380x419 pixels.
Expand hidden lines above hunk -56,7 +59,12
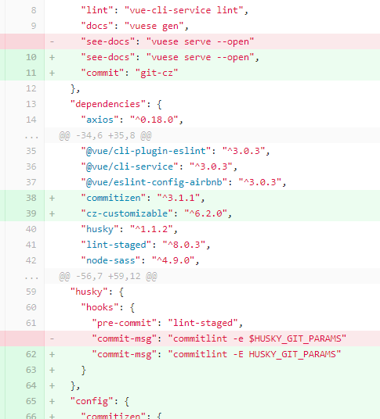click(31, 276)
